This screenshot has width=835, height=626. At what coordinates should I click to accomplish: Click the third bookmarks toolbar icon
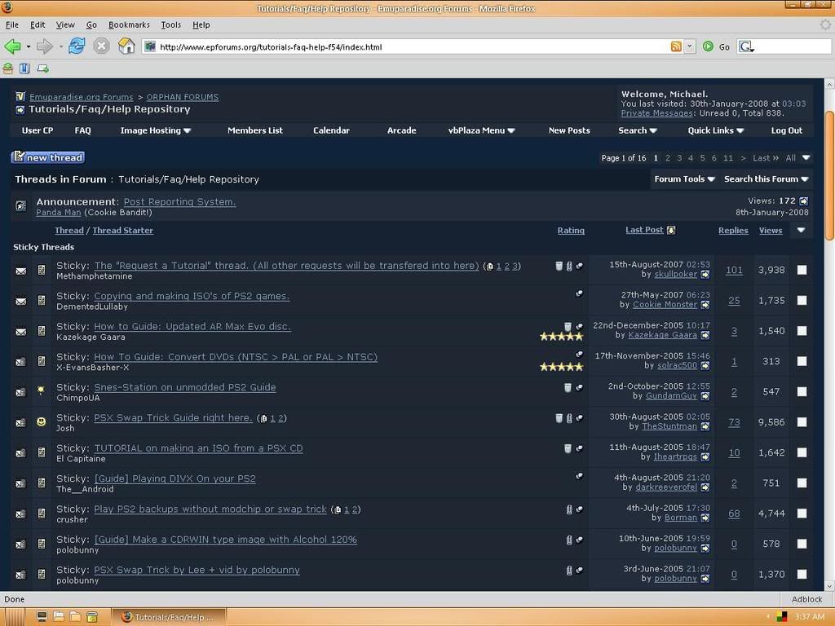click(x=42, y=68)
